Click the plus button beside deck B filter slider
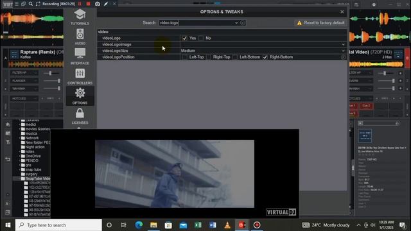This screenshot has width=411, height=231. tap(400, 73)
